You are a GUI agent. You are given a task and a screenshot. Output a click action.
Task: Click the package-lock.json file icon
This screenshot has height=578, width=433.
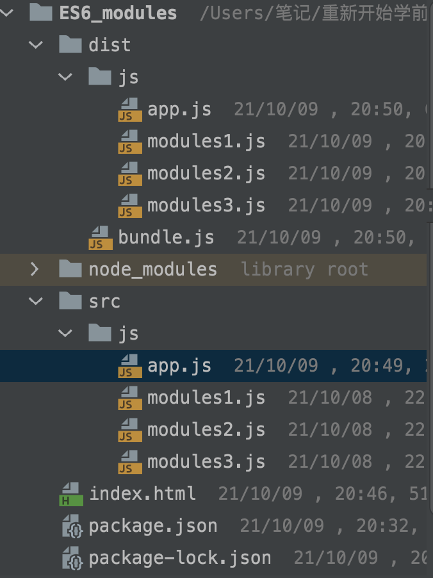pyautogui.click(x=70, y=557)
